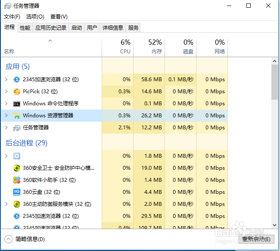
Task: Sort by the CPU column header
Action: click(118, 48)
